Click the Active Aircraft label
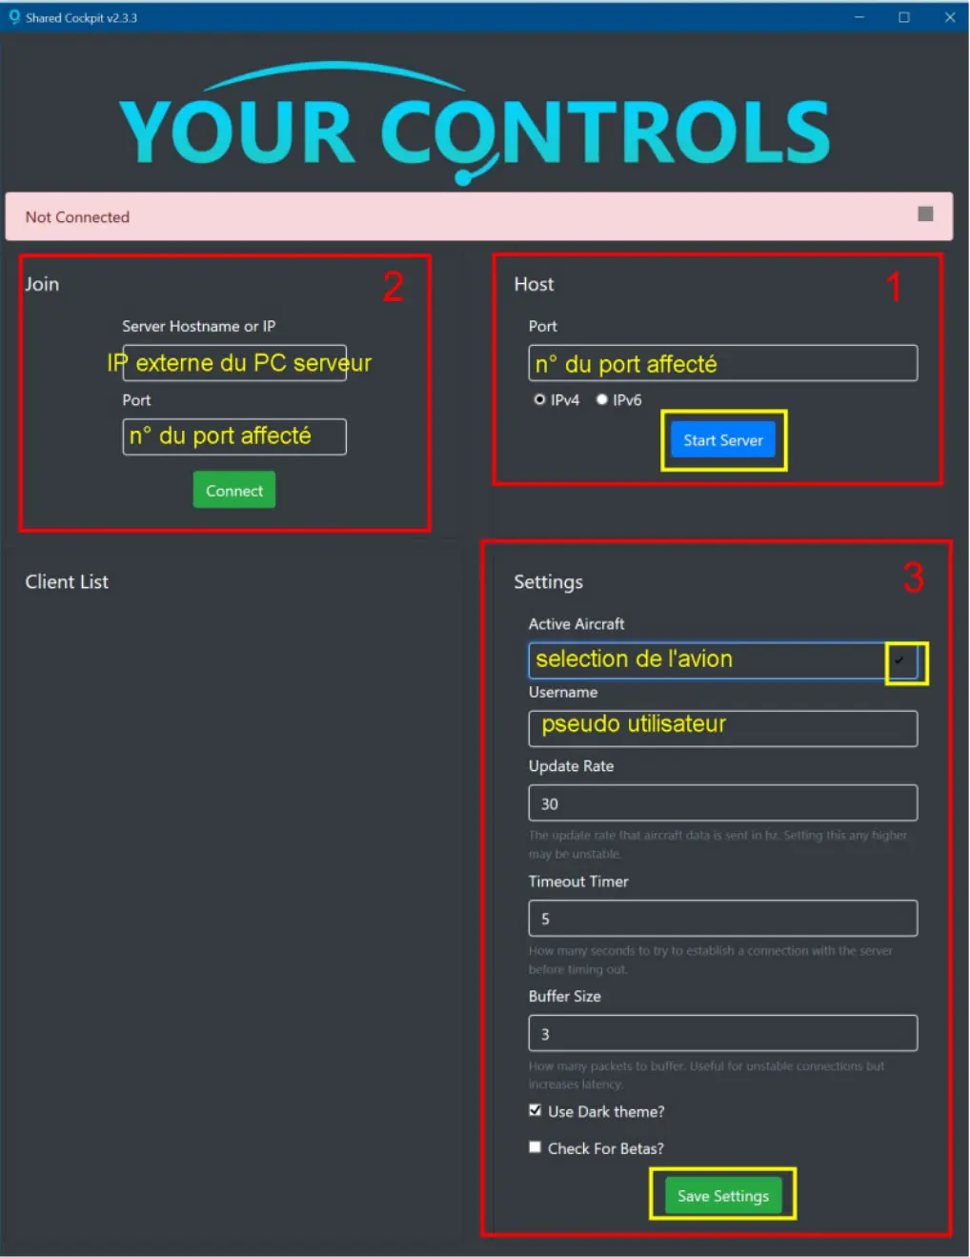This screenshot has height=1257, width=970. tap(576, 623)
